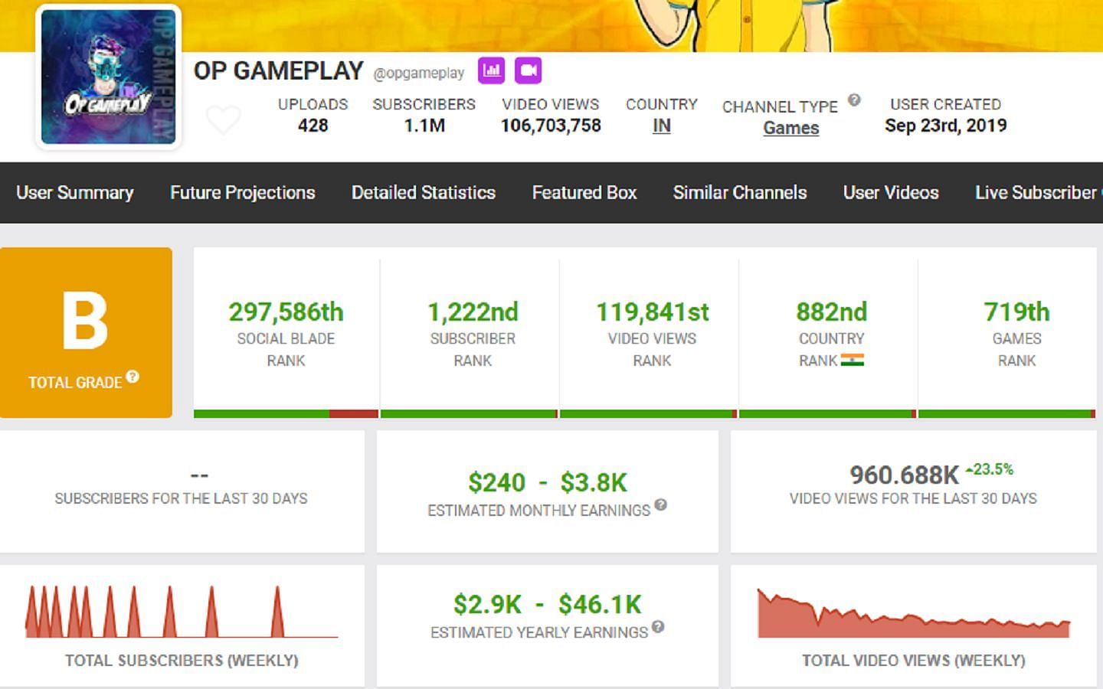Click the $240 - $3.8K monthly earnings
This screenshot has height=689, width=1103.
548,482
